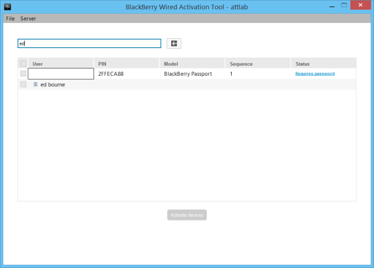
Task: Click the PIN column header
Action: pyautogui.click(x=126, y=64)
